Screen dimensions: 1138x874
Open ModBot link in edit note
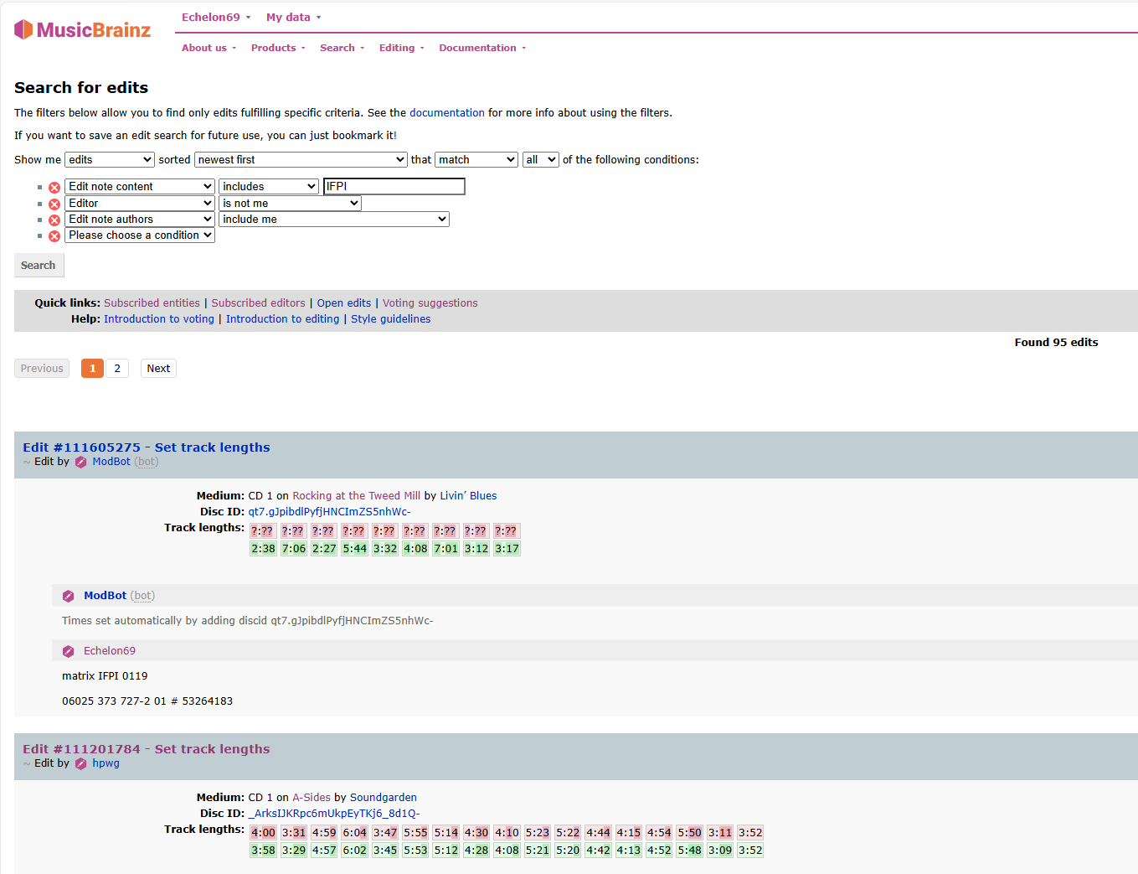click(x=105, y=596)
